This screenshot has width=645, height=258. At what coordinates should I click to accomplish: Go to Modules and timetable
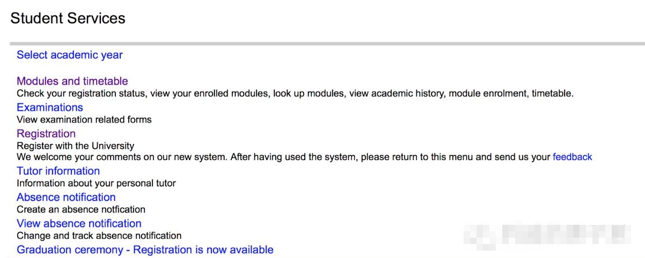[x=72, y=81]
